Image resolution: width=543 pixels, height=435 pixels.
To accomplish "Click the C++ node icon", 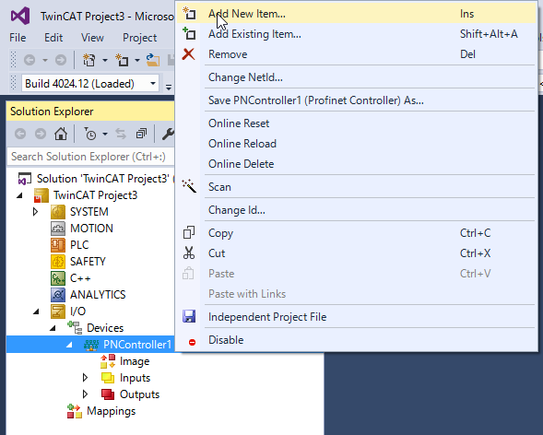I will pos(58,278).
